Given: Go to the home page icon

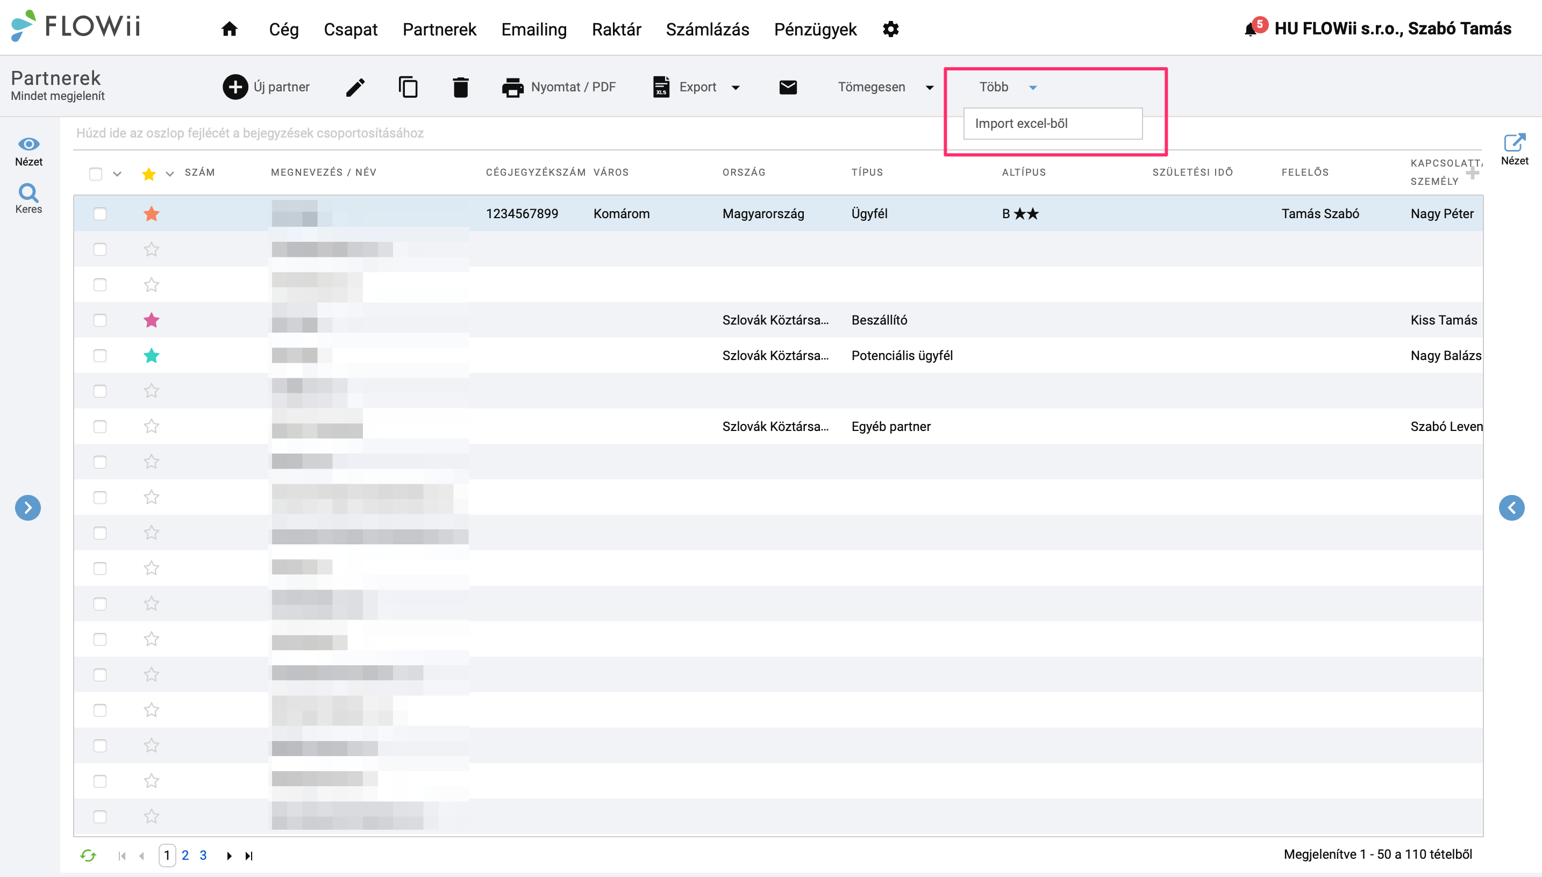Looking at the screenshot, I should [229, 29].
